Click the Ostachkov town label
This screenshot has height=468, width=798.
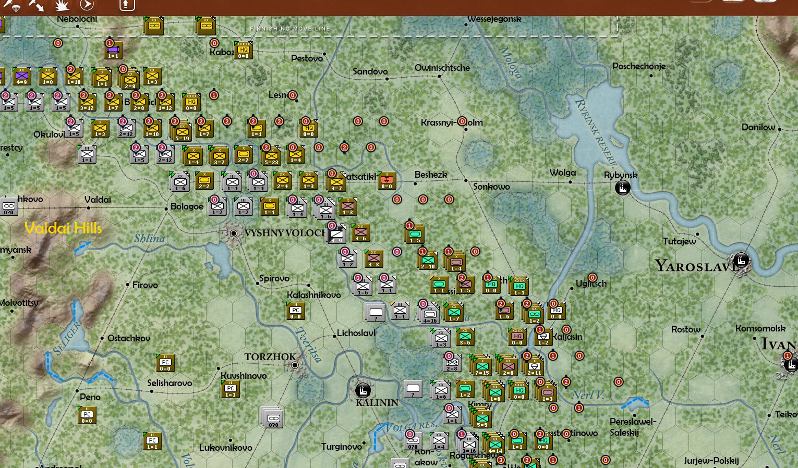click(x=129, y=338)
